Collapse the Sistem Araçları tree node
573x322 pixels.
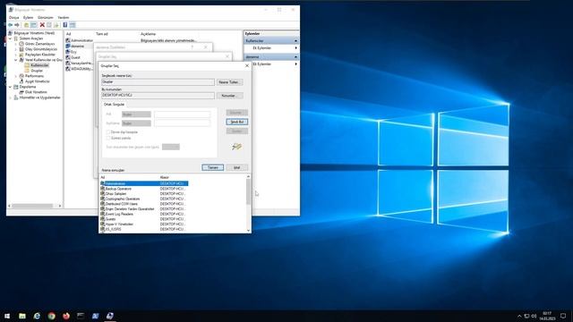tap(10, 38)
